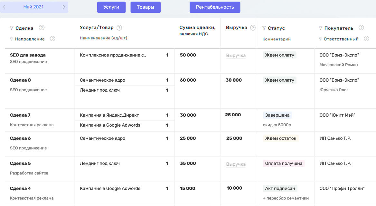Change Ждем оплату status of Сделка 8

coord(280,80)
